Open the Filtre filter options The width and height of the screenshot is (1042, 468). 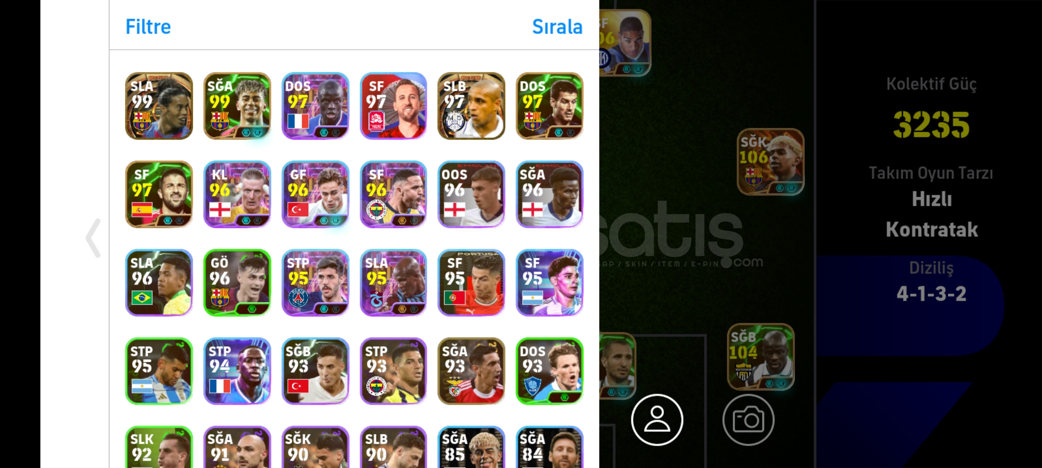(148, 27)
